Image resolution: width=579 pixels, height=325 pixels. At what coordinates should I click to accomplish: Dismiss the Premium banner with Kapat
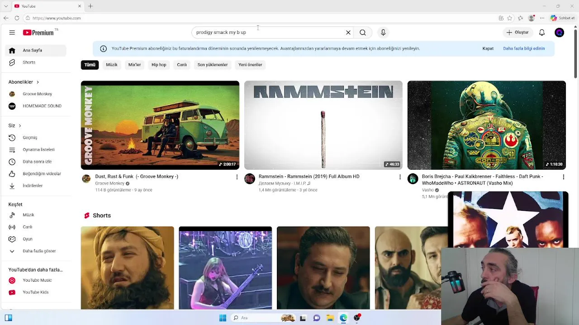(488, 48)
